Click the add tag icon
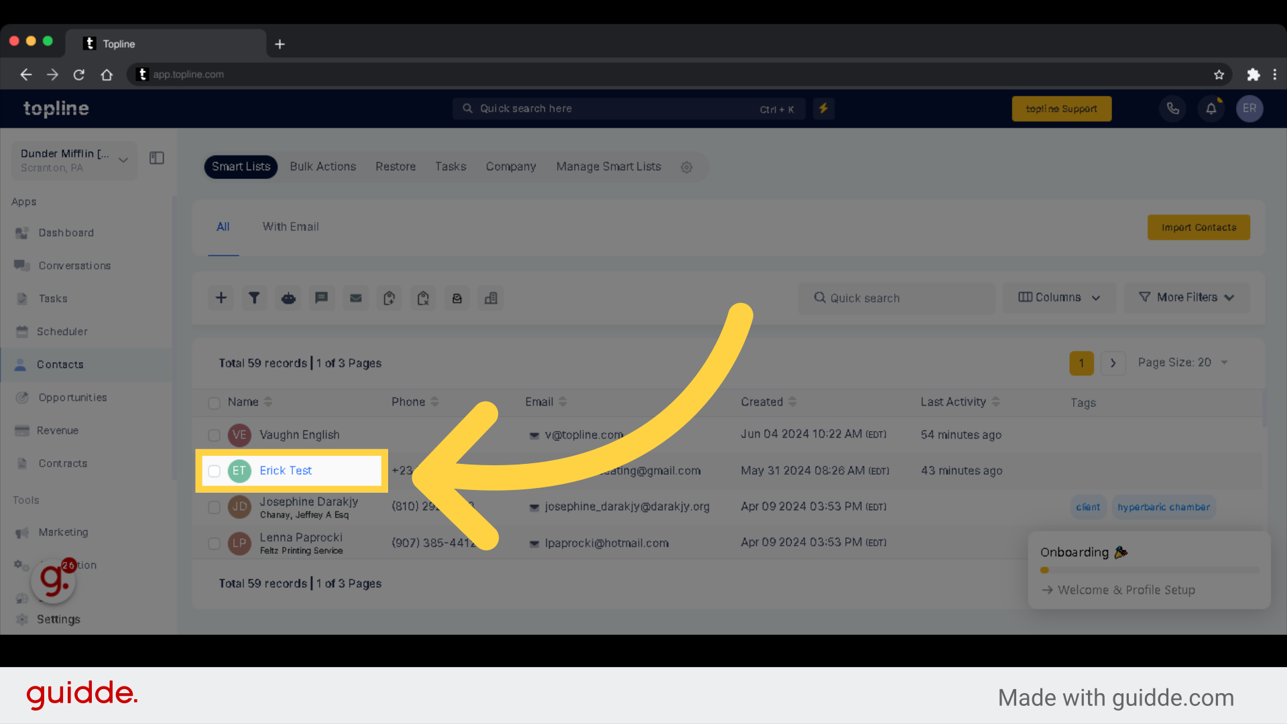Viewport: 1287px width, 724px height. point(389,298)
